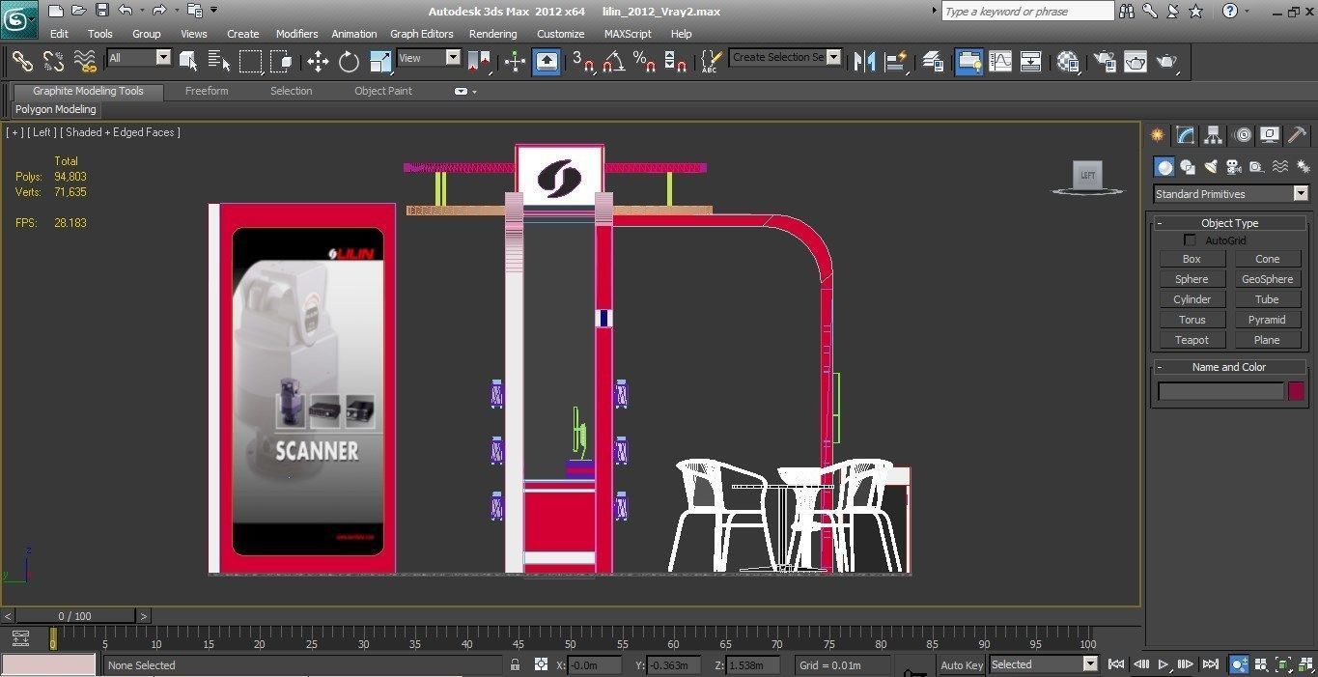
Task: Activate the Select and Rotate tool
Action: pos(349,61)
